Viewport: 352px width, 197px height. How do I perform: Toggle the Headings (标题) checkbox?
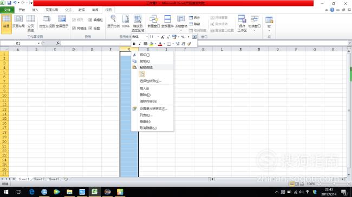click(90, 28)
